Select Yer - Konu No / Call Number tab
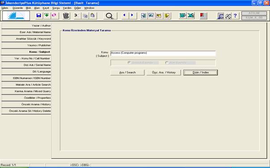 [26, 58]
